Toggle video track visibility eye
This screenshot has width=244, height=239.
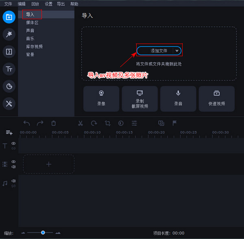(13, 162)
